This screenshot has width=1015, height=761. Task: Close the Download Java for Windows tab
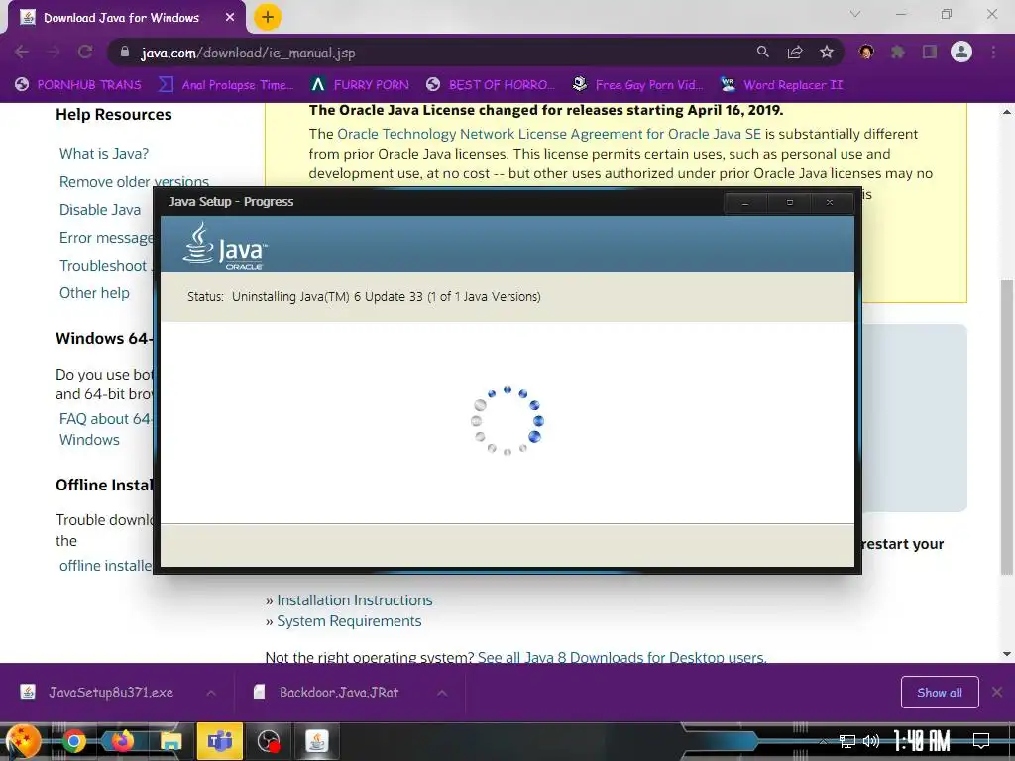click(230, 18)
